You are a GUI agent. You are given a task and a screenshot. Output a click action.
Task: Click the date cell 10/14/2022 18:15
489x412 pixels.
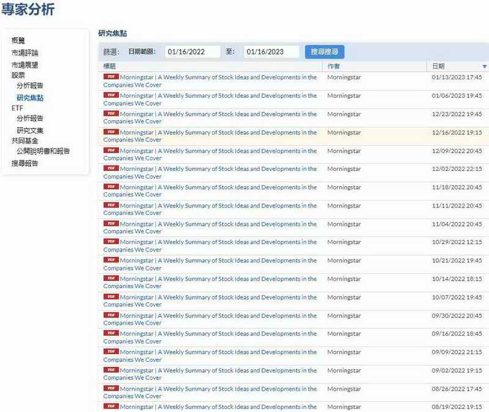click(457, 279)
